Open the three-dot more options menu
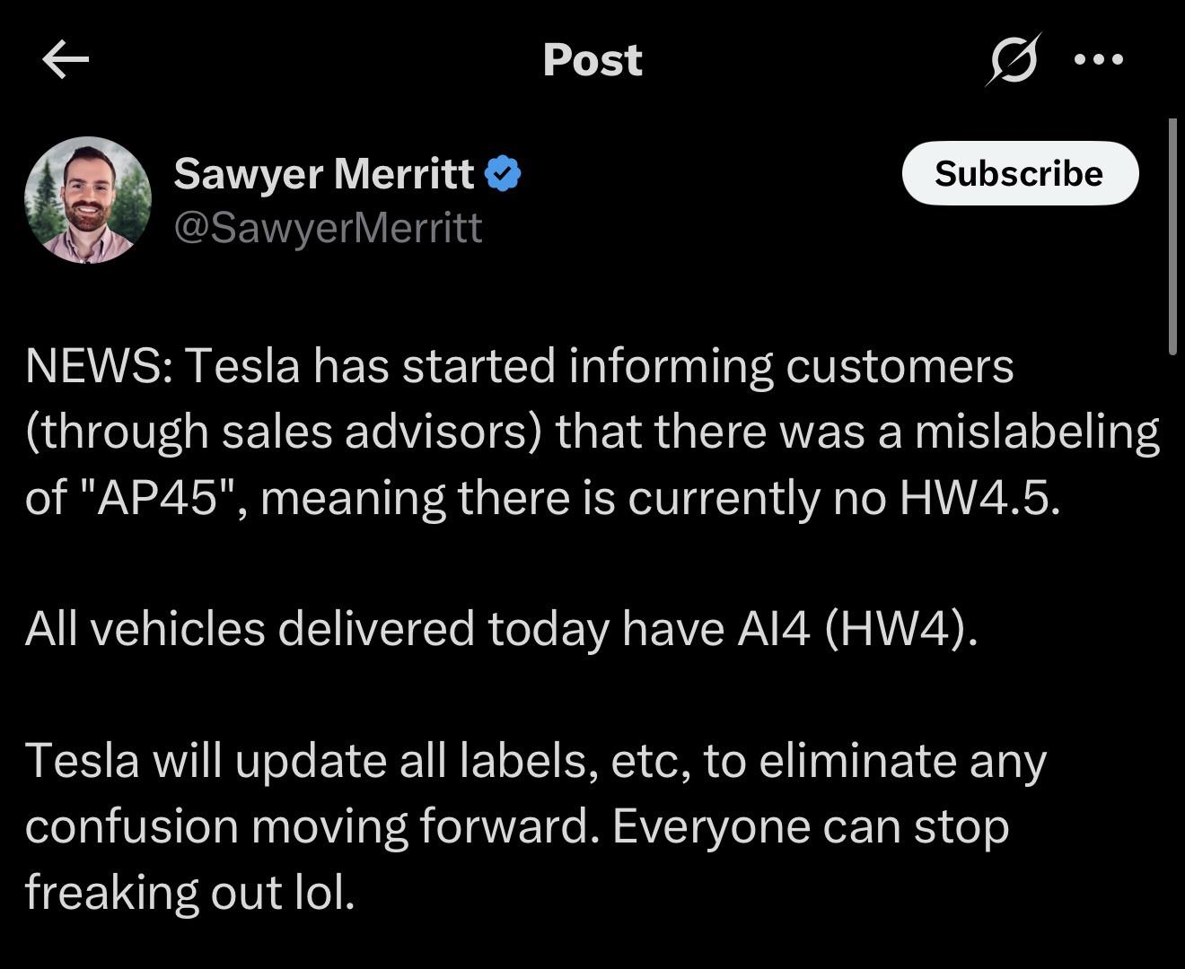The image size is (1185, 969). 1098,60
